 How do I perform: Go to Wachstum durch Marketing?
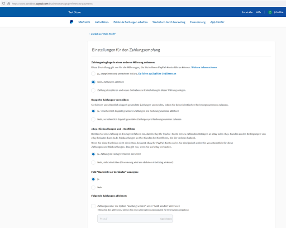coord(169,22)
